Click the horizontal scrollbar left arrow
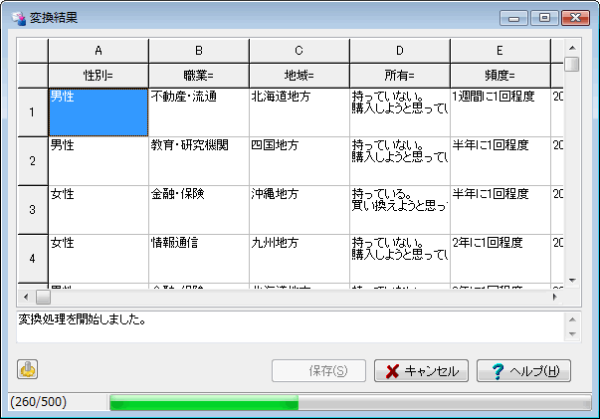Viewport: 600px width, 419px height. (27, 297)
